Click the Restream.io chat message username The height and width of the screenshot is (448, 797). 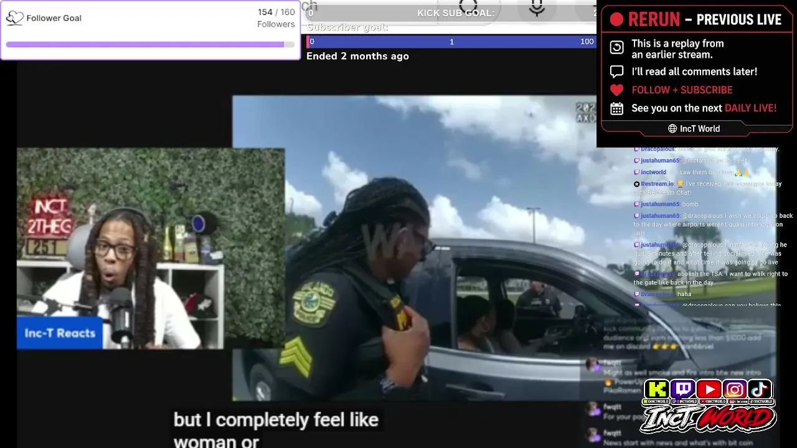tap(658, 184)
